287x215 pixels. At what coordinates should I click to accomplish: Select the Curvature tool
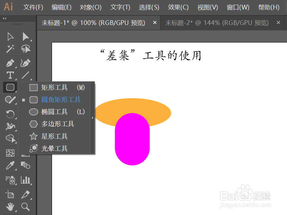click(x=25, y=63)
